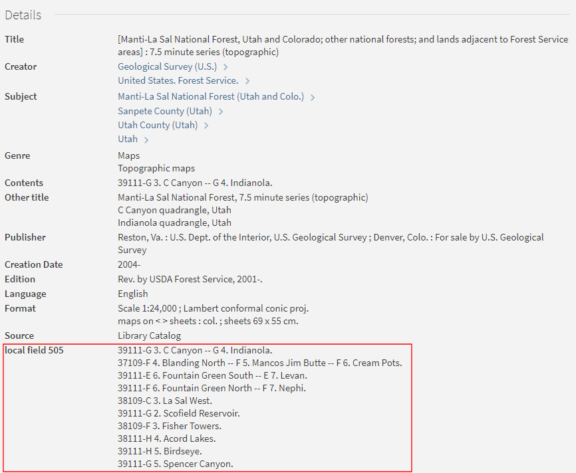Select the Sanpete County (Utah) subject link
Image resolution: width=576 pixels, height=473 pixels.
164,111
